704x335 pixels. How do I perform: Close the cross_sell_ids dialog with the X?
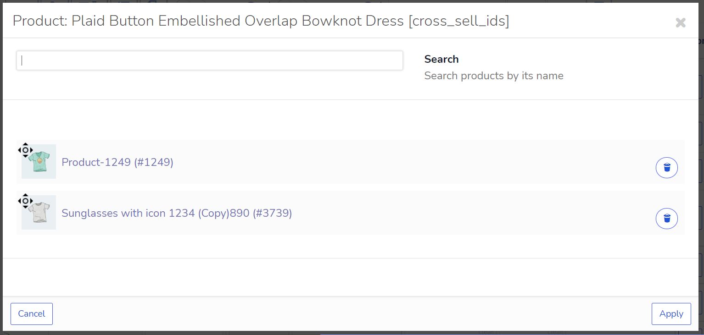tap(680, 22)
